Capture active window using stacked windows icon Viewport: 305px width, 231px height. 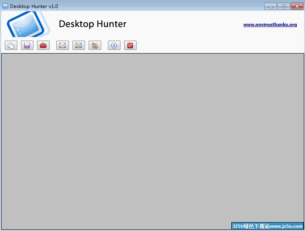point(79,45)
